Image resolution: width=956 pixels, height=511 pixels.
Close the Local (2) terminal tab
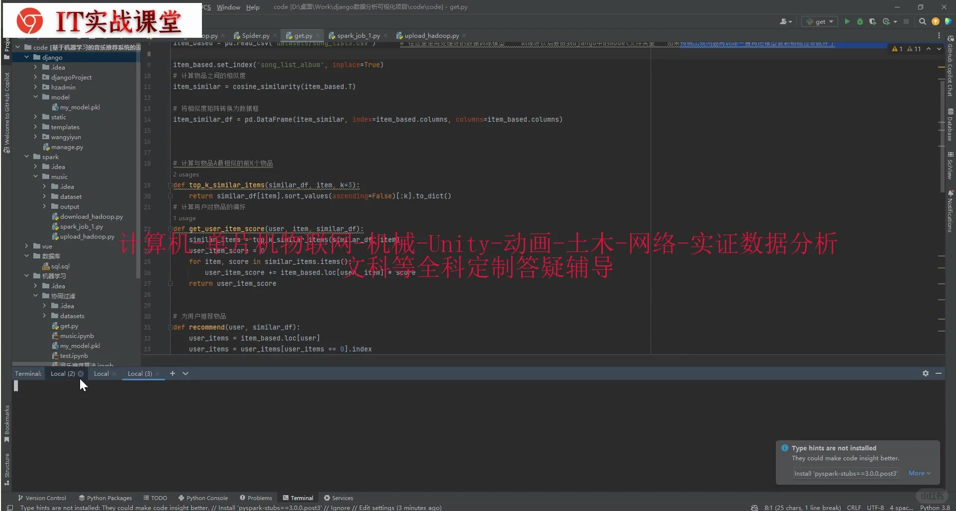coord(81,374)
